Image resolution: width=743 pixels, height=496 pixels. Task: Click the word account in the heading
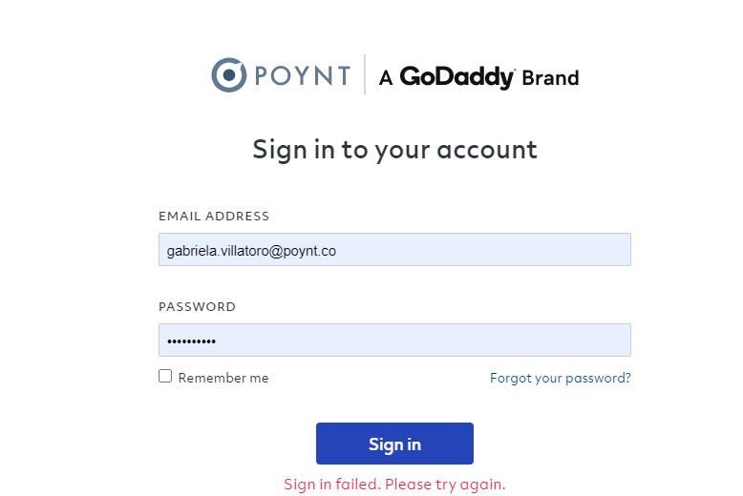487,150
